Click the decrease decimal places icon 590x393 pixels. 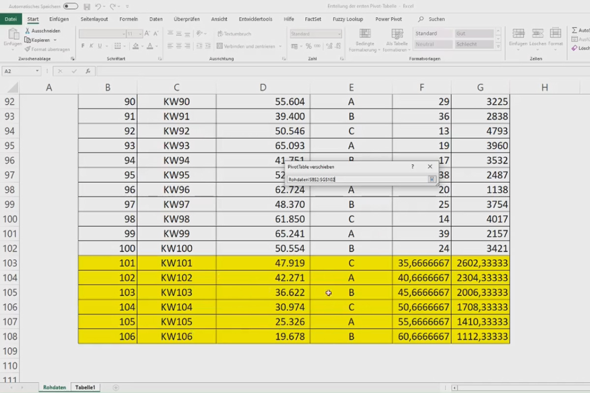(x=338, y=46)
